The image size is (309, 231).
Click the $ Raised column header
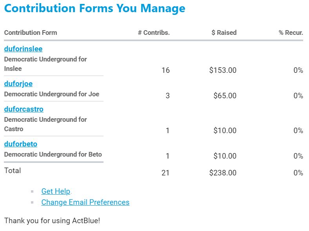224,33
